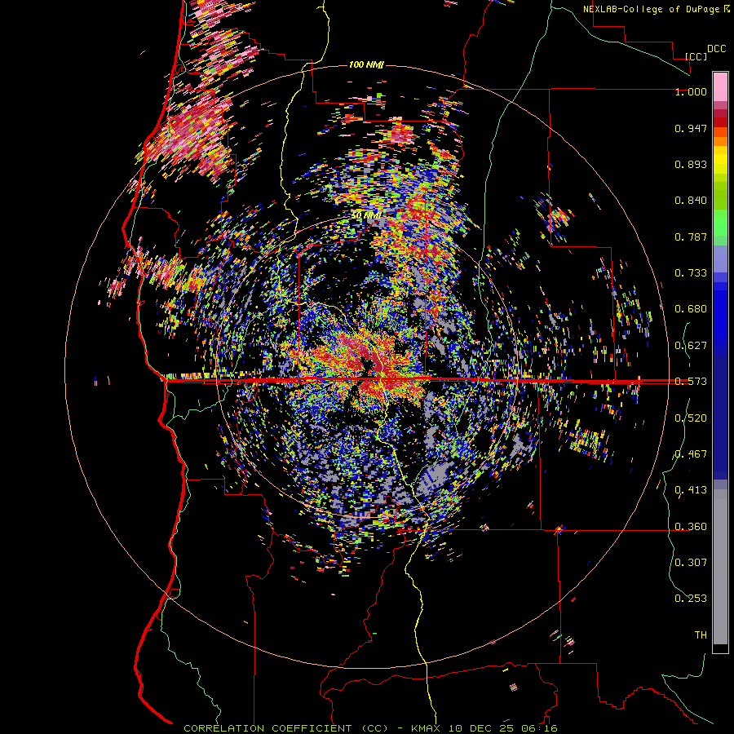Select the 0.520 scale value

(x=691, y=418)
